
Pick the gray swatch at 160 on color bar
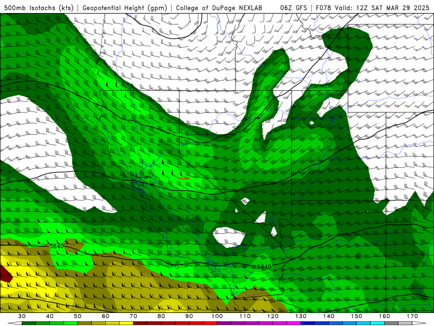(391, 323)
